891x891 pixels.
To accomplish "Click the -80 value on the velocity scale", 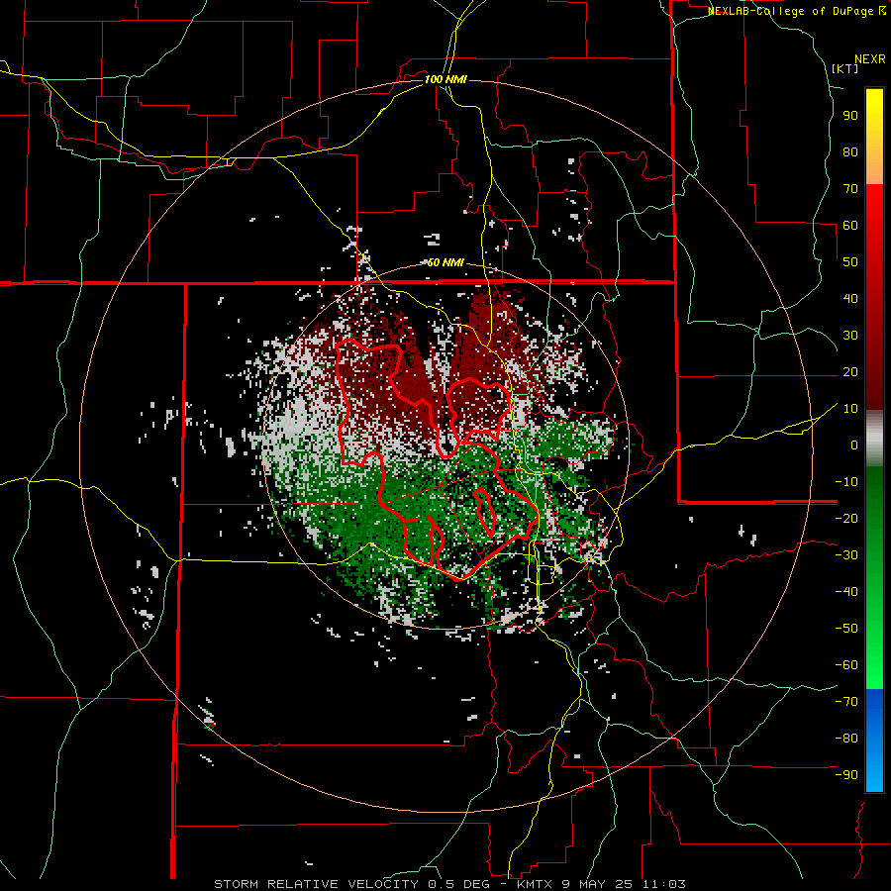I will [846, 739].
